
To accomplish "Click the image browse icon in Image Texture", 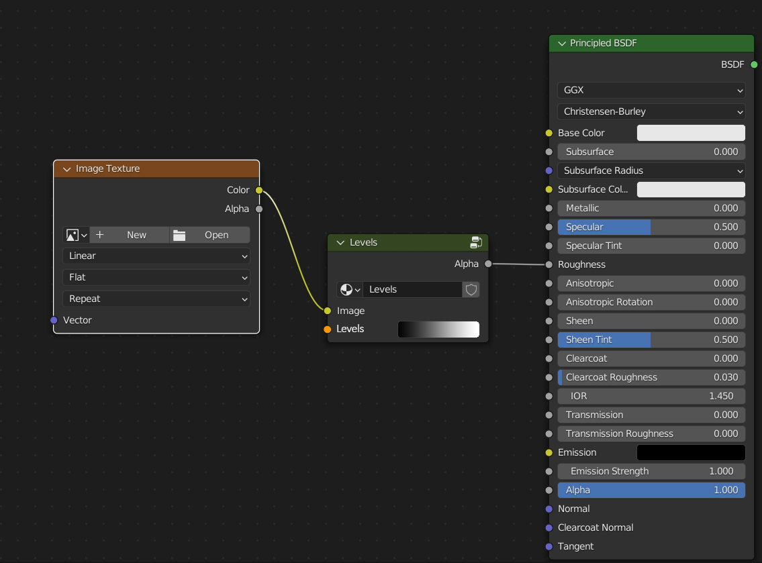I will [76, 235].
